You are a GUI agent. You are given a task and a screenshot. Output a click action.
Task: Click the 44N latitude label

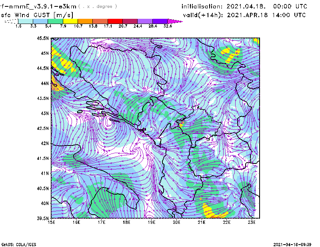(45, 83)
